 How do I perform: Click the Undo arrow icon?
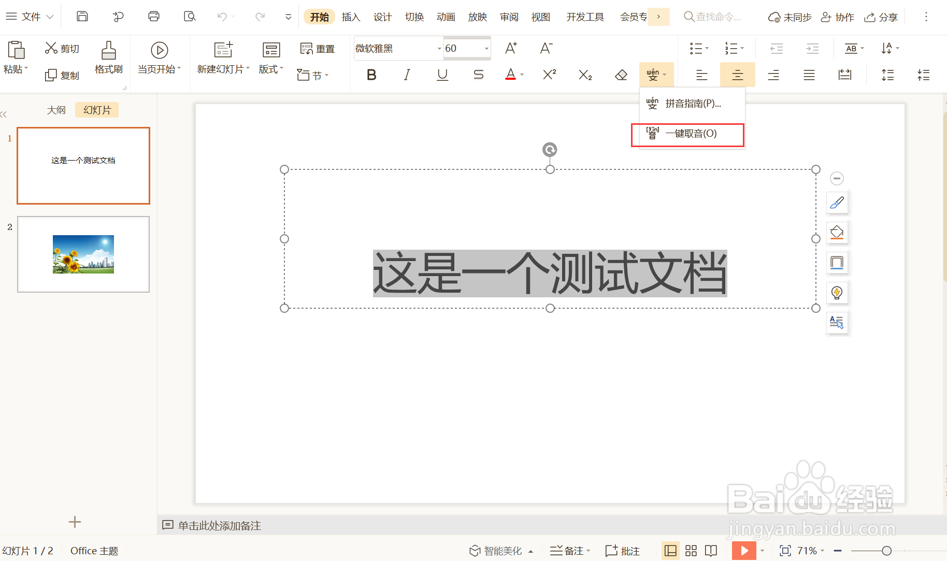point(222,17)
